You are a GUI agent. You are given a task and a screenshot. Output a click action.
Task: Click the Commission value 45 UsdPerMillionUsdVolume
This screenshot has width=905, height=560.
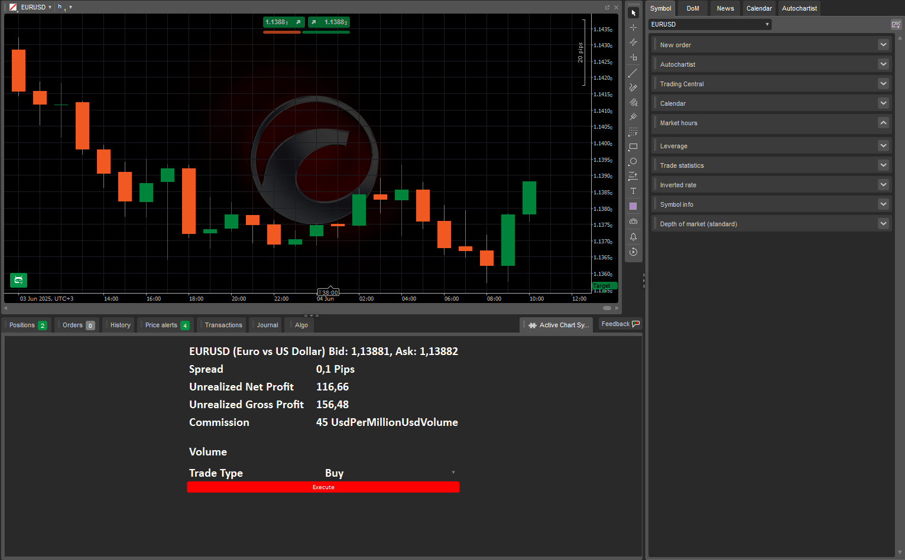click(x=387, y=422)
